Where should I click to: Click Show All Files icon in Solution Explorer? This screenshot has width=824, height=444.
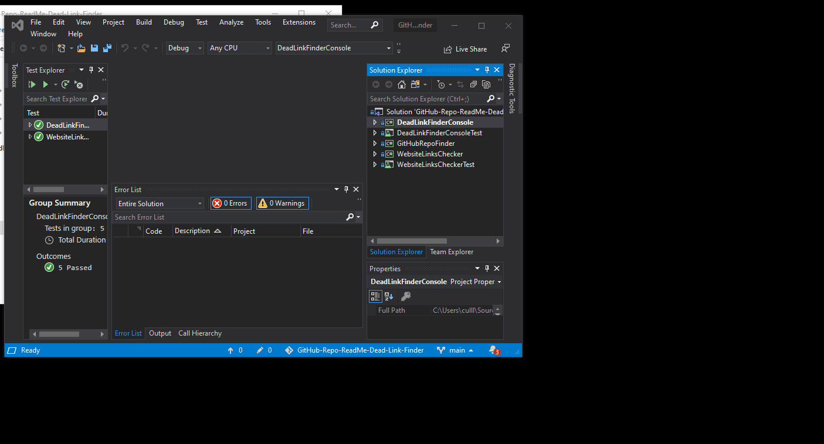point(486,84)
